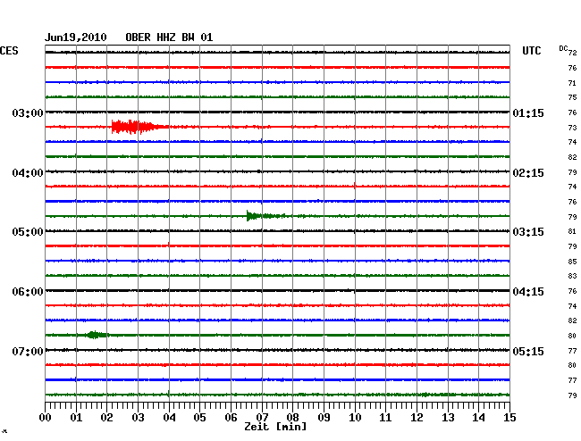This screenshot has width=581, height=441.
Task: Select the UTC header label
Action: pyautogui.click(x=531, y=51)
